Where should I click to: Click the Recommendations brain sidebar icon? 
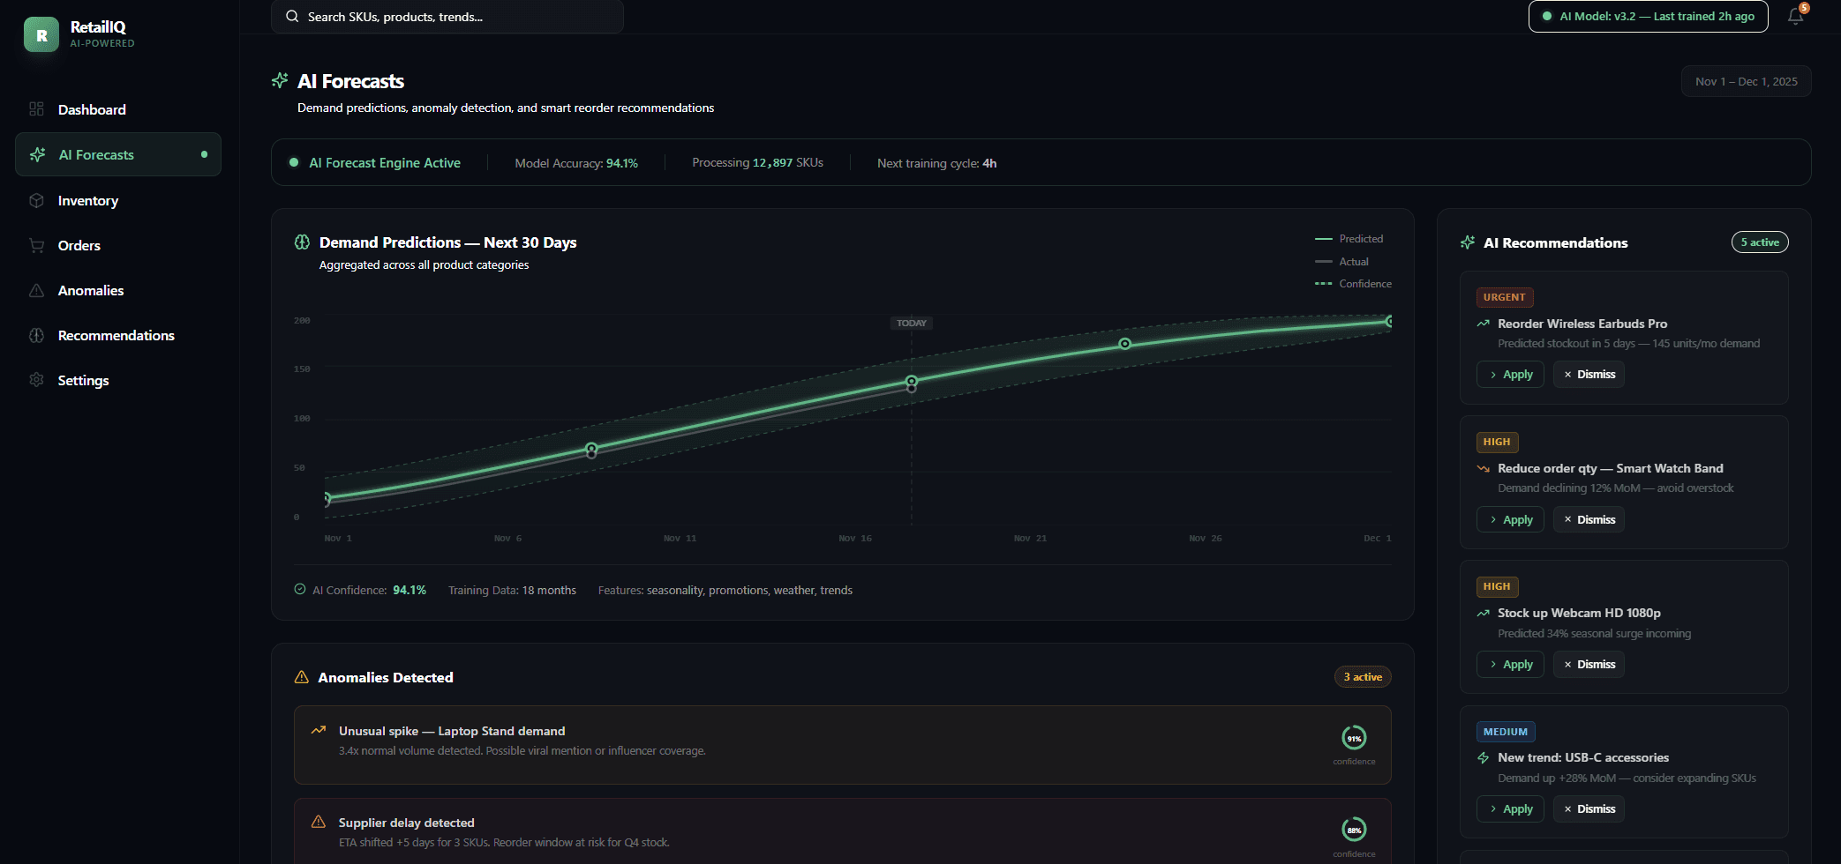36,335
